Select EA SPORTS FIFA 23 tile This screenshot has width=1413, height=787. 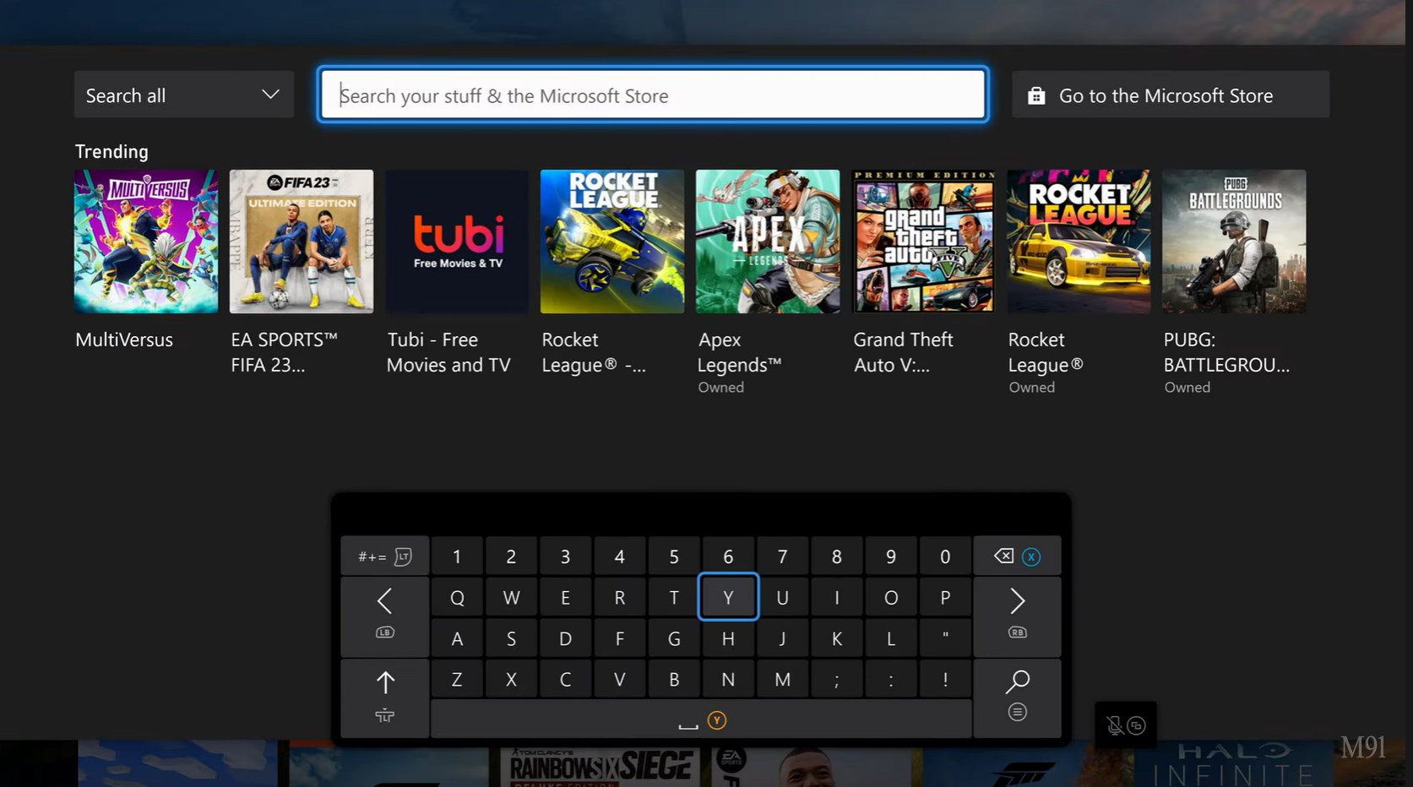click(x=302, y=242)
